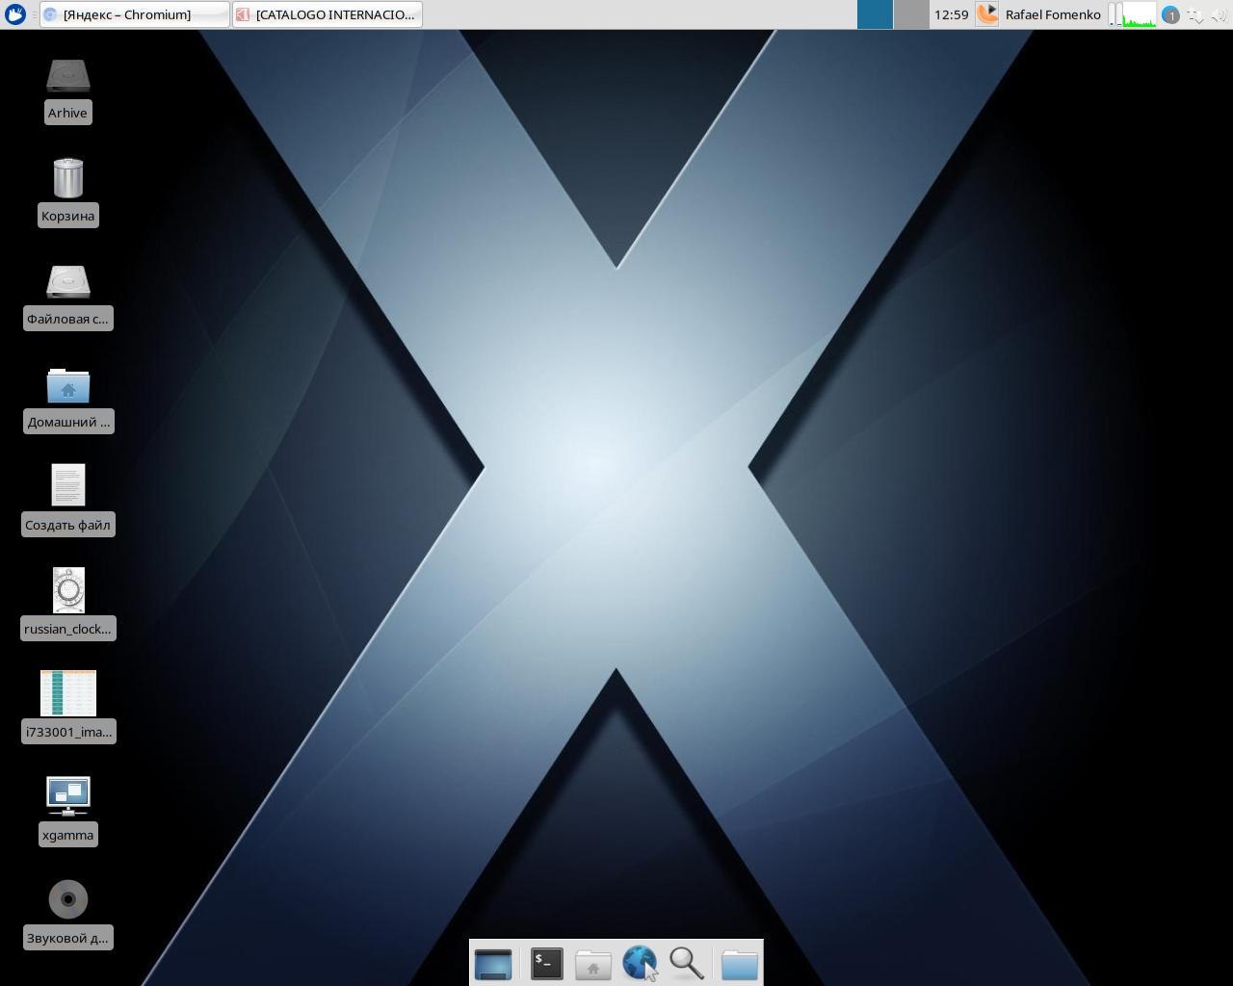Screen dimensions: 1233x986
Task: Click the 12:59 clock in panel
Action: 951,14
